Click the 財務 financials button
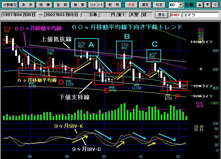221x159 pixels. coord(114,5)
